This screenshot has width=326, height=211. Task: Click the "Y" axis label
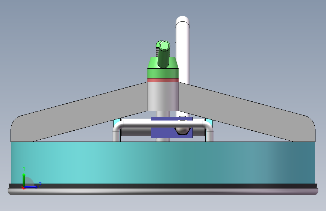24,169
